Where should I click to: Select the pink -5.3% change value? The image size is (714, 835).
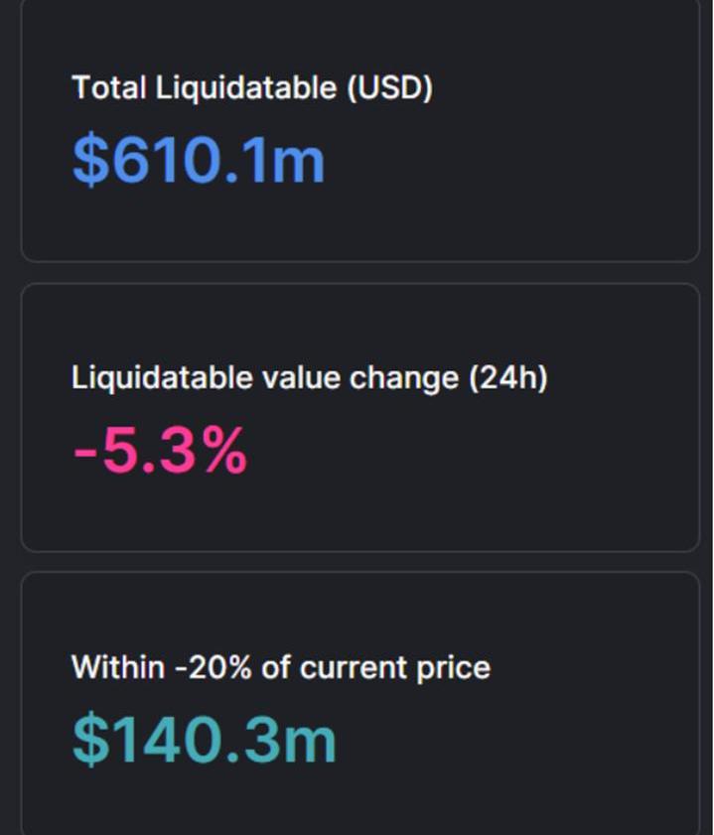coord(160,450)
